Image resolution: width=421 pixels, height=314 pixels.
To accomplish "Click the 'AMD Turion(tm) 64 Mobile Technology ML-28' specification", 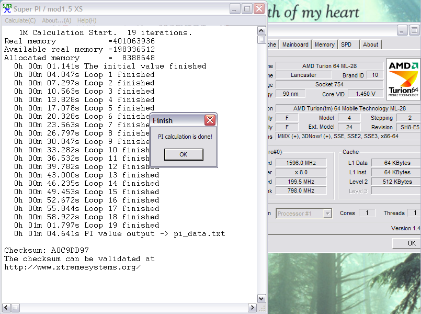I will 349,108.
